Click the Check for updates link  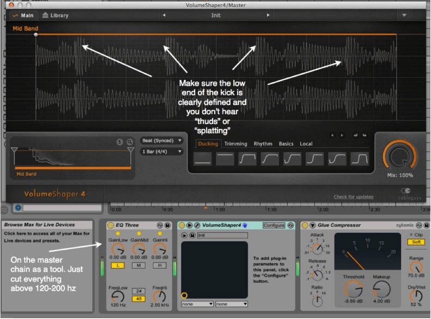[353, 197]
